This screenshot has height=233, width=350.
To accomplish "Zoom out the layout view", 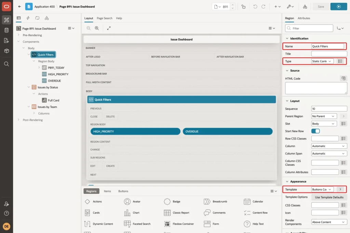I will pos(89,28).
